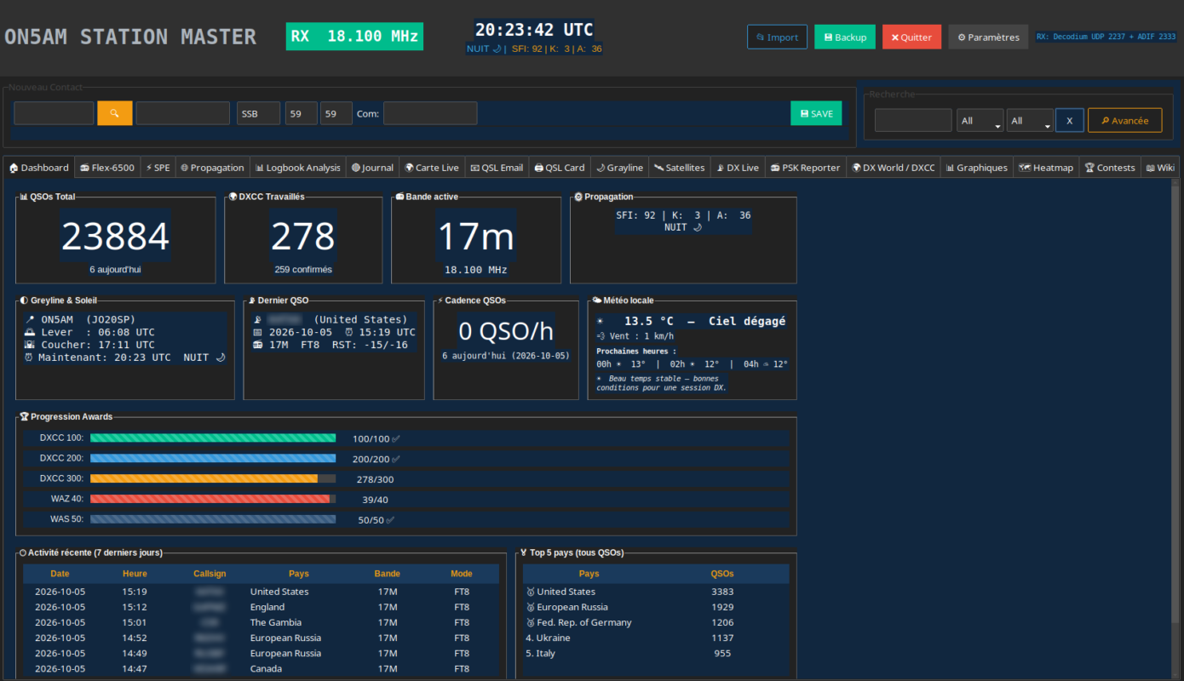
Task: Open the SSB mode selector
Action: pyautogui.click(x=258, y=113)
